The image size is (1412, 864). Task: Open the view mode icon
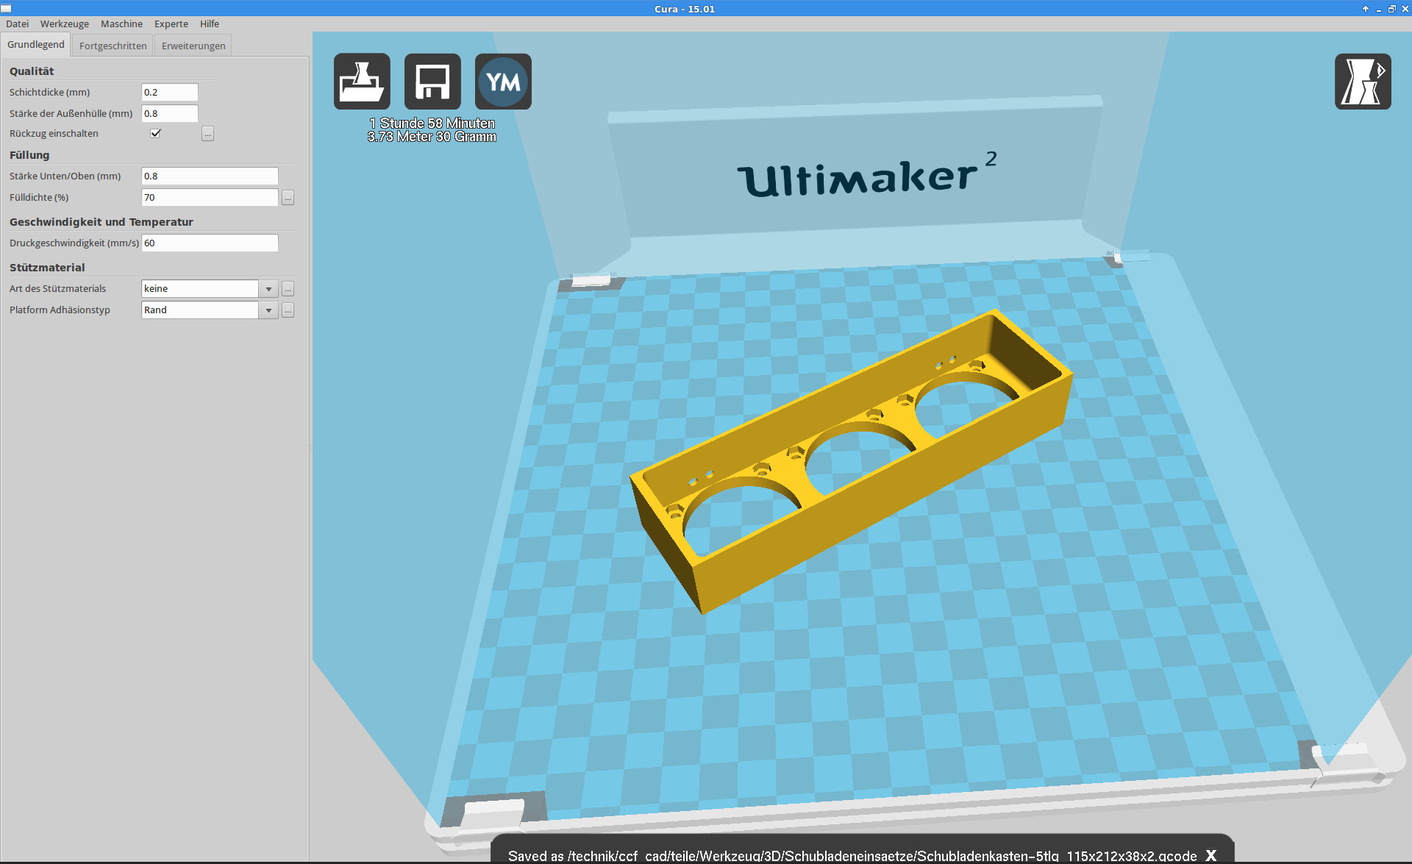[1362, 82]
